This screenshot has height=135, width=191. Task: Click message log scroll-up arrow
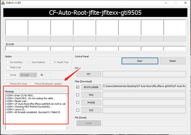(67, 95)
